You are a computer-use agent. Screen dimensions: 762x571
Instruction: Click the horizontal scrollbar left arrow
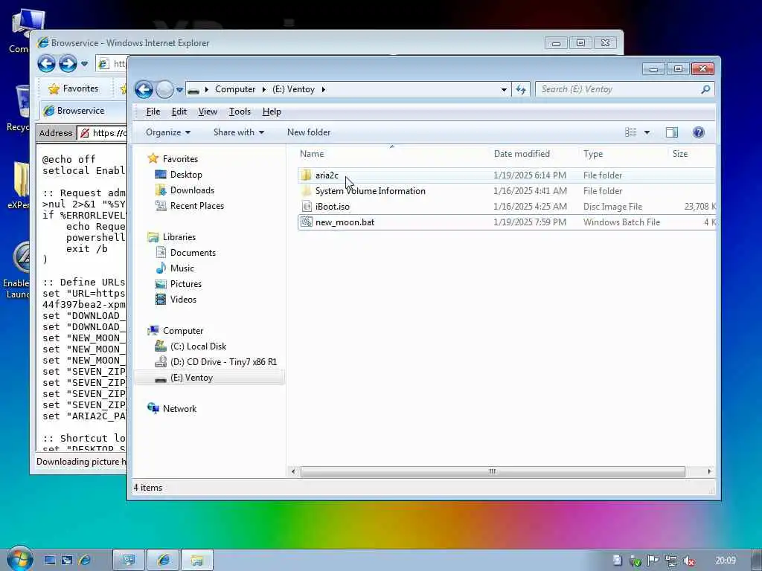[293, 471]
